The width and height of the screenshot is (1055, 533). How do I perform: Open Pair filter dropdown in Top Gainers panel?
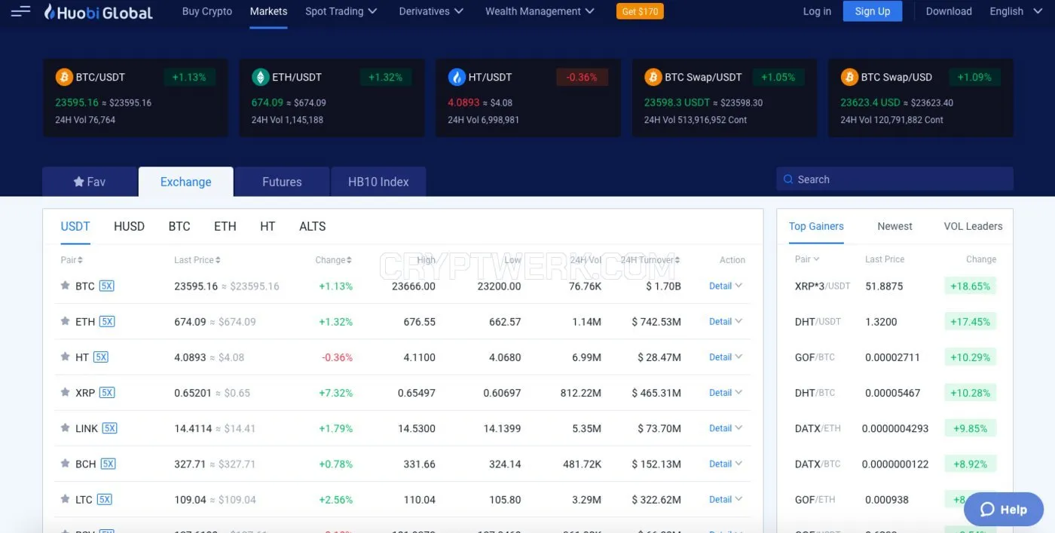pyautogui.click(x=807, y=259)
